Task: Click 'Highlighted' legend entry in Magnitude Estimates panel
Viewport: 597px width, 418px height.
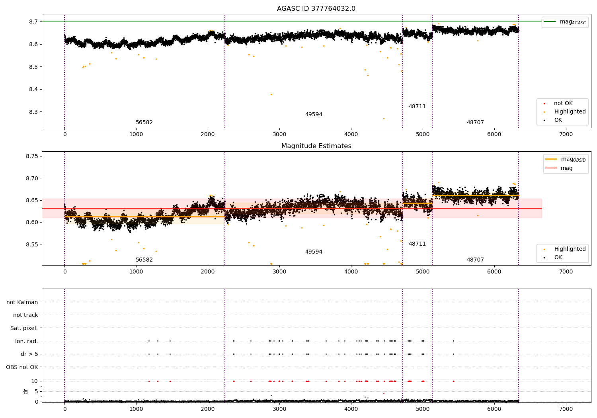Action: [x=564, y=249]
